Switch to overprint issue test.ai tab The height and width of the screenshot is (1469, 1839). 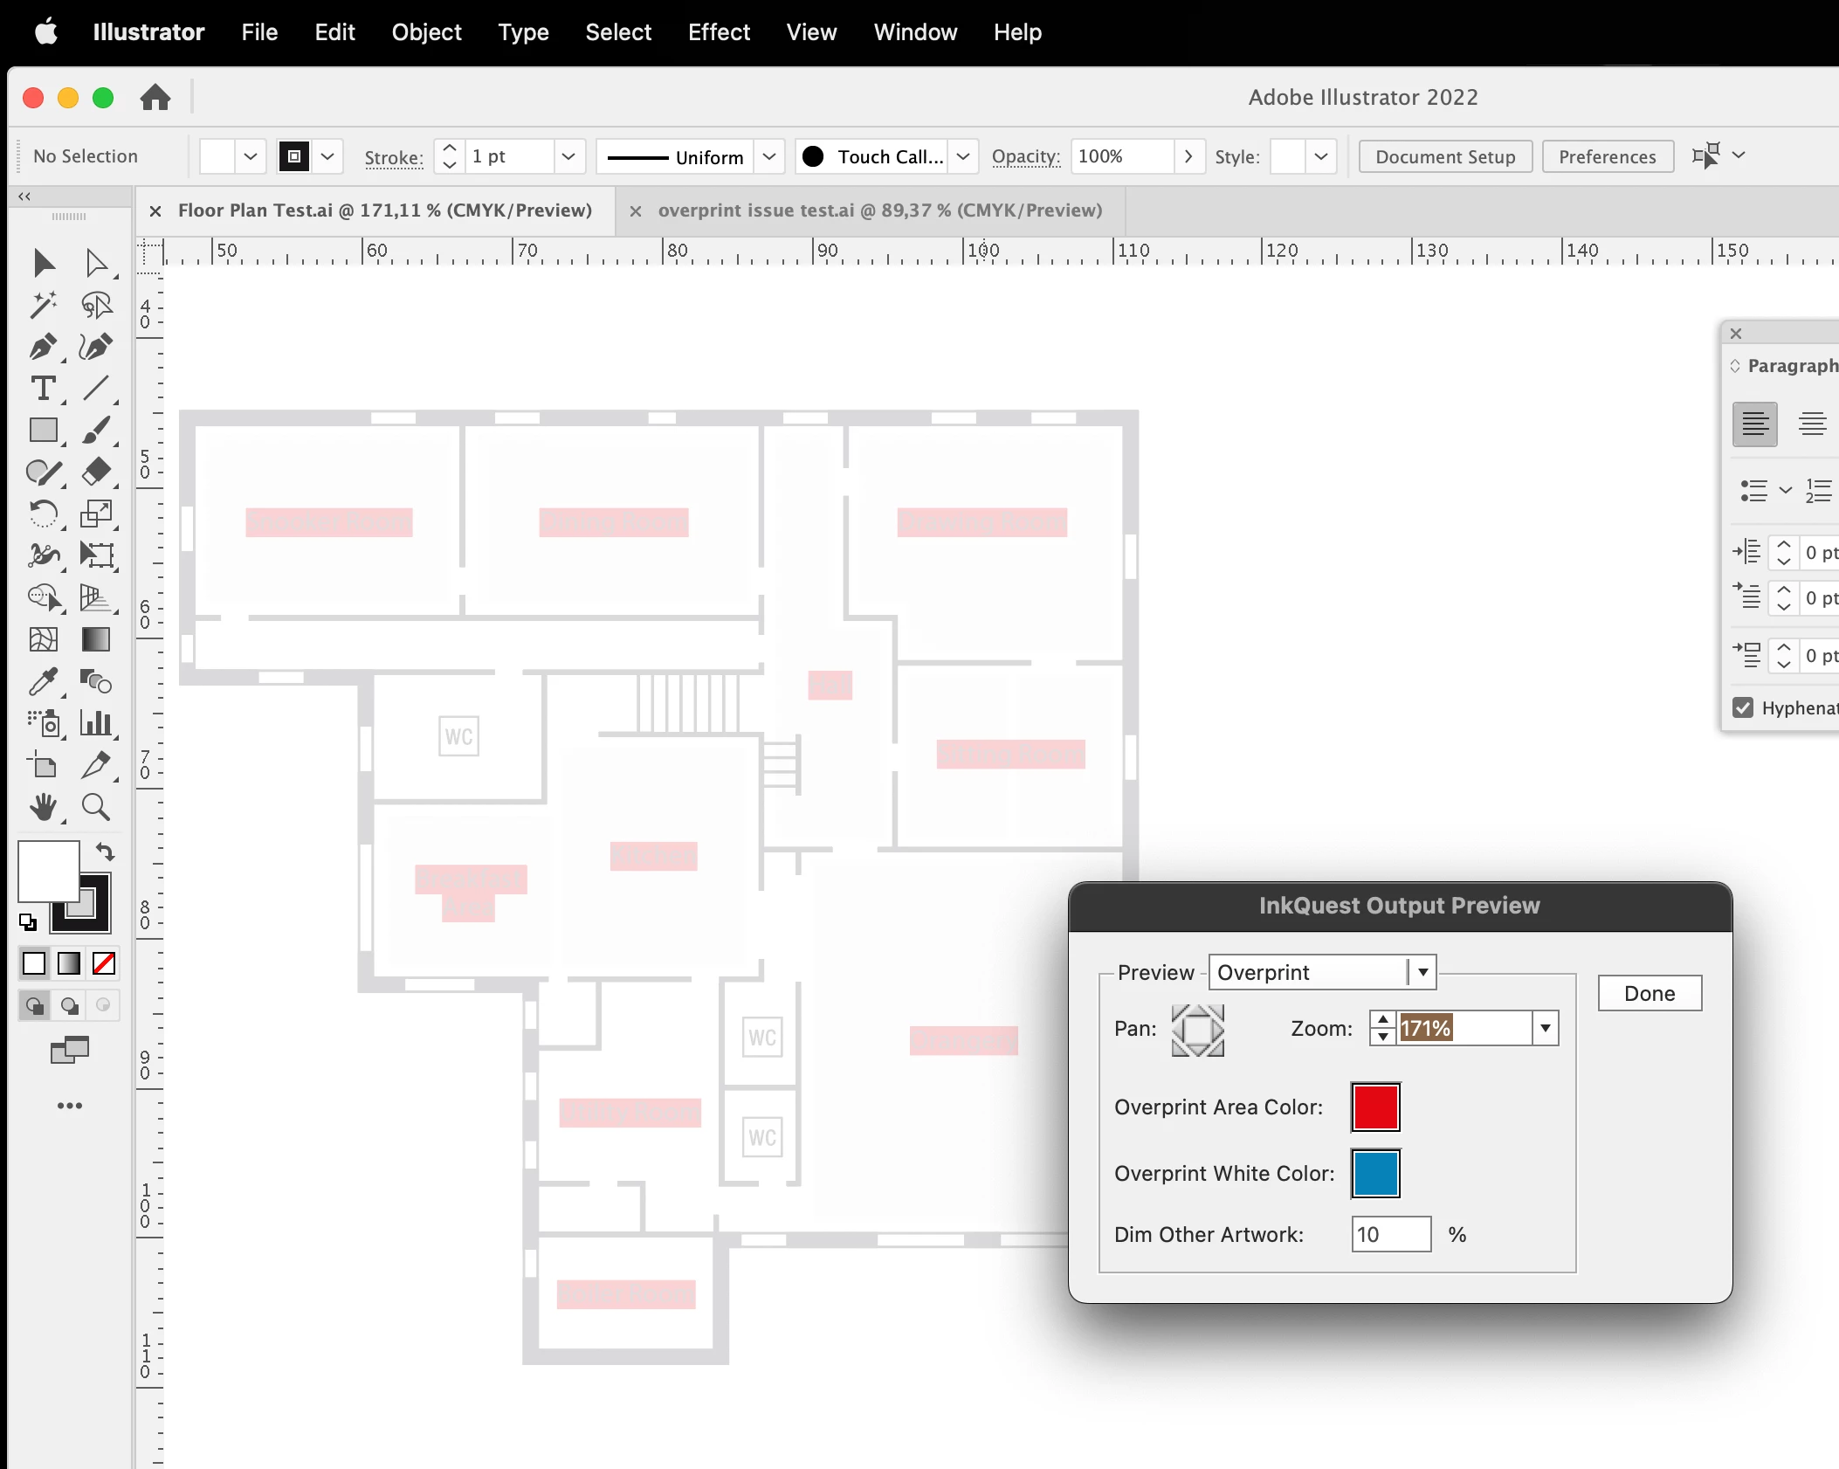click(879, 210)
